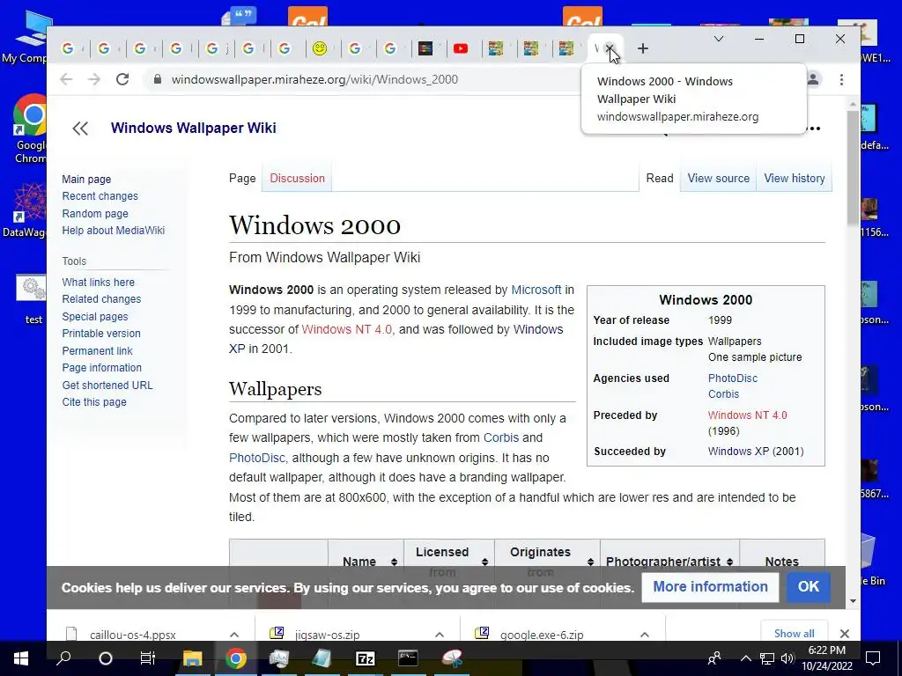Viewport: 902px width, 676px height.
Task: Go to Main page in sidebar
Action: [x=86, y=180]
